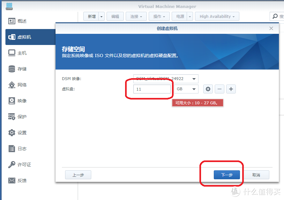
Task: Open the 主机 host section
Action: pyautogui.click(x=17, y=53)
